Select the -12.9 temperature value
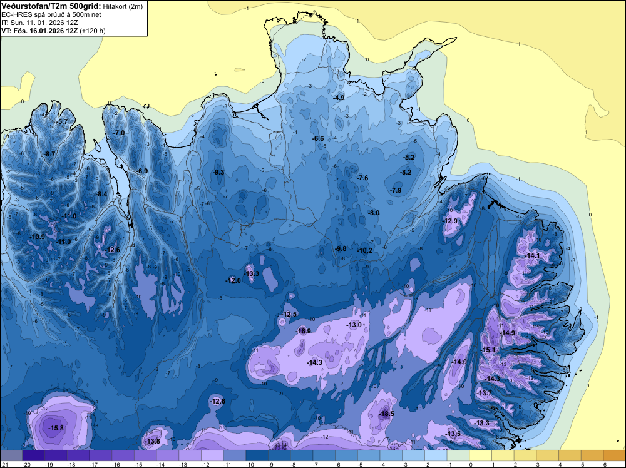 (x=450, y=221)
